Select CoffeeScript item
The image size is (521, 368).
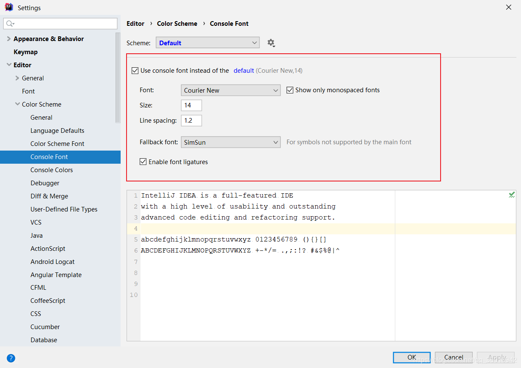click(48, 301)
